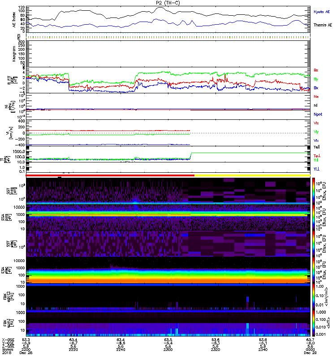Click the ESA electron panel color bar
336x359 pixels.
click(x=314, y=270)
